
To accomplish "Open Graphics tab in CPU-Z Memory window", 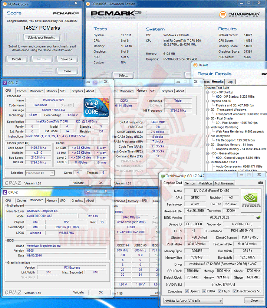I will pyautogui.click(x=167, y=91).
